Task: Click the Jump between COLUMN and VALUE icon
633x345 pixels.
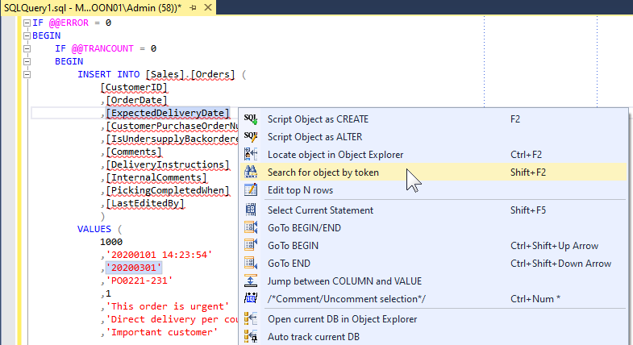Action: pyautogui.click(x=251, y=281)
